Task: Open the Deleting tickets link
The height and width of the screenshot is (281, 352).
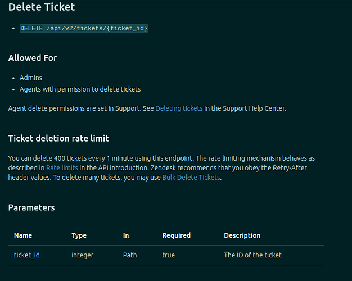Action: point(179,108)
